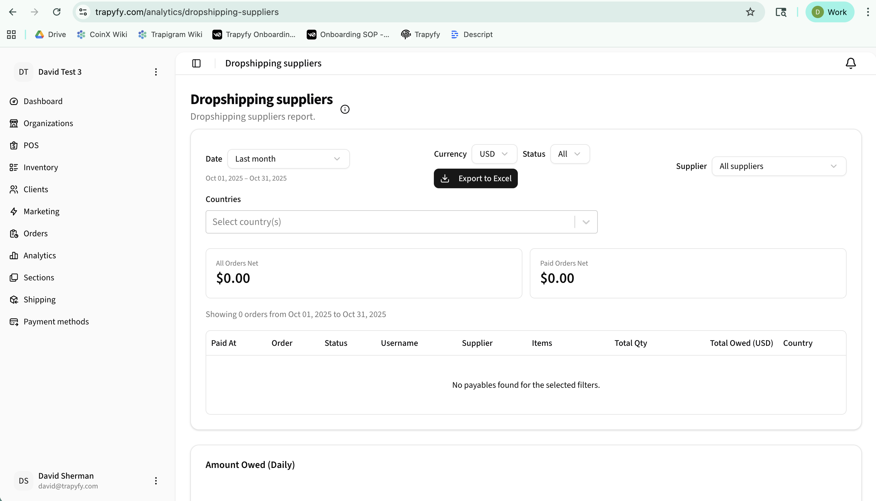Open David Test 3 organization options menu

click(x=156, y=72)
